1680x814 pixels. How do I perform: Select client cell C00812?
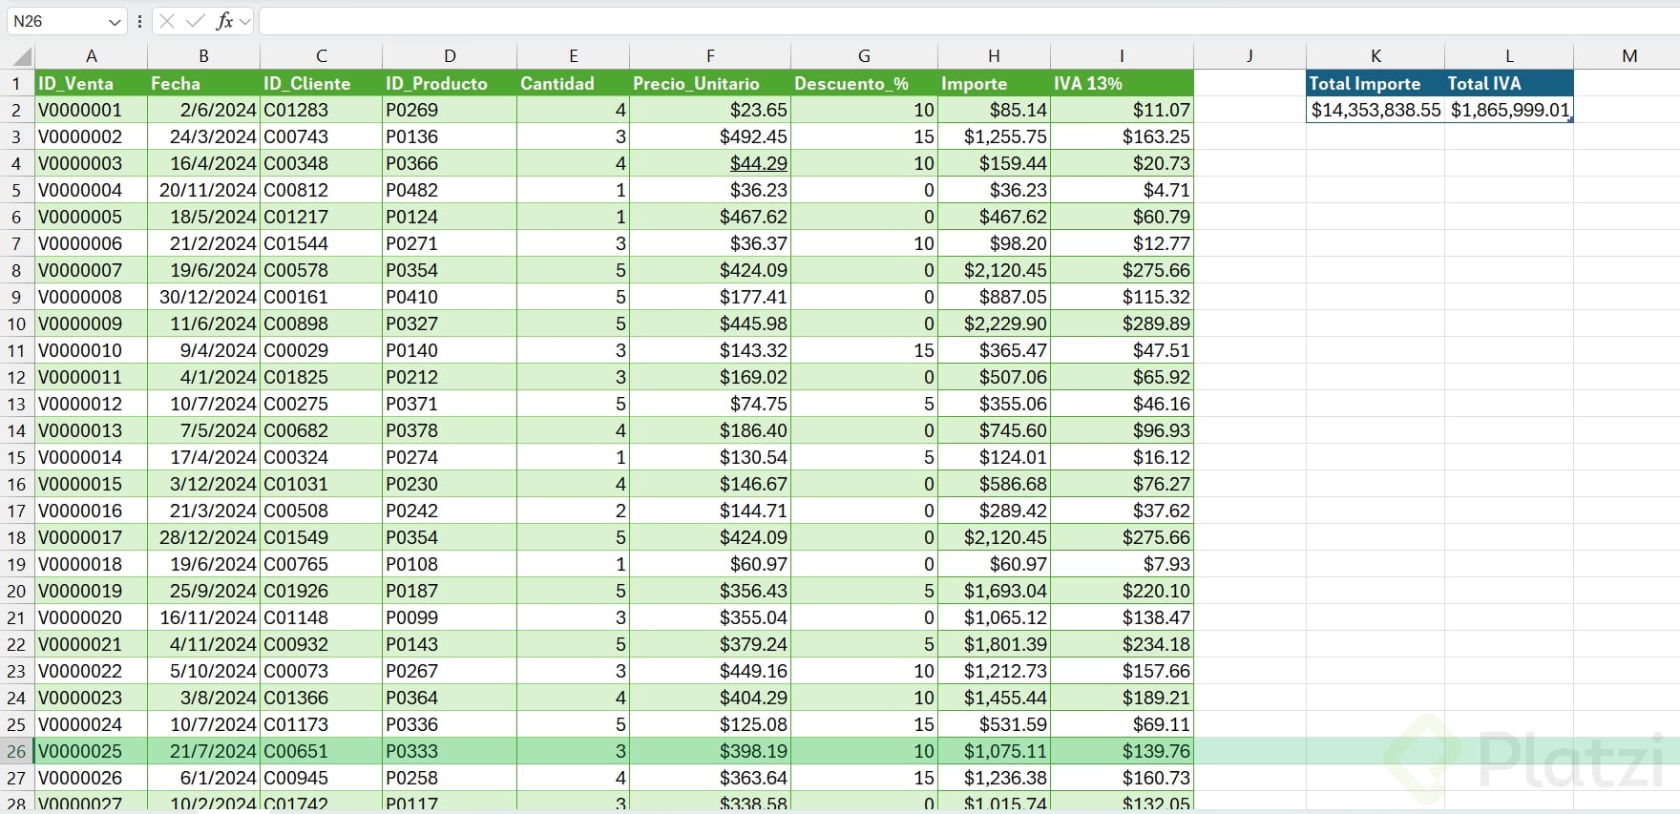[x=322, y=191]
